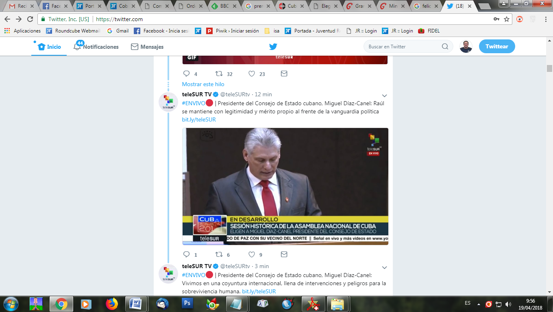Viewport: 553px width, 312px height.
Task: Go back in browser
Action: pos(7,19)
